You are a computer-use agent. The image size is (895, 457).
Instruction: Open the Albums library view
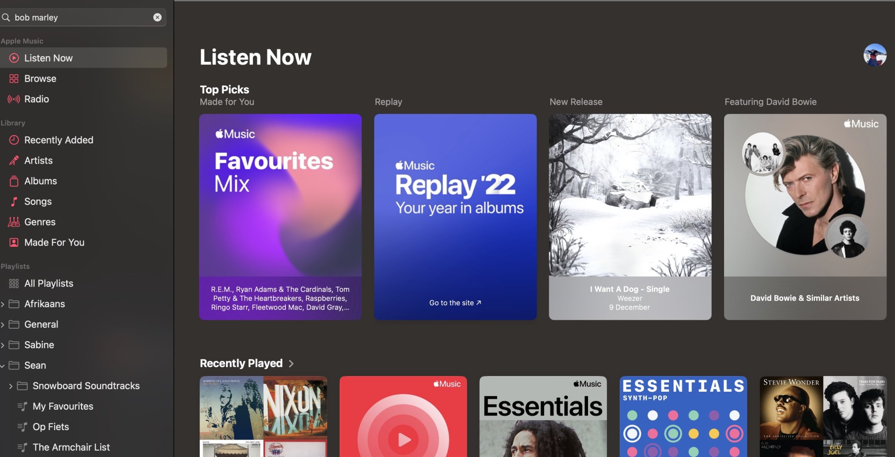(83, 181)
